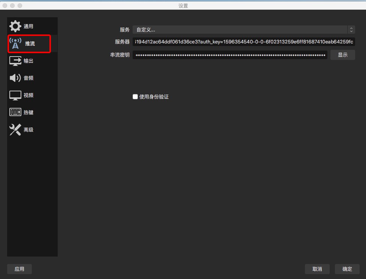This screenshot has width=366, height=279.
Task: Focus the 串流密钥 stream key field
Action: pos(230,55)
